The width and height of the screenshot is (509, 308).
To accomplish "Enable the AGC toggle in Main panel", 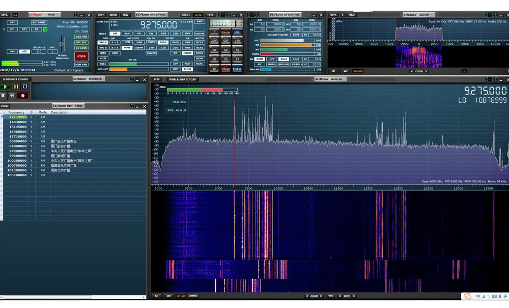I will point(24,51).
